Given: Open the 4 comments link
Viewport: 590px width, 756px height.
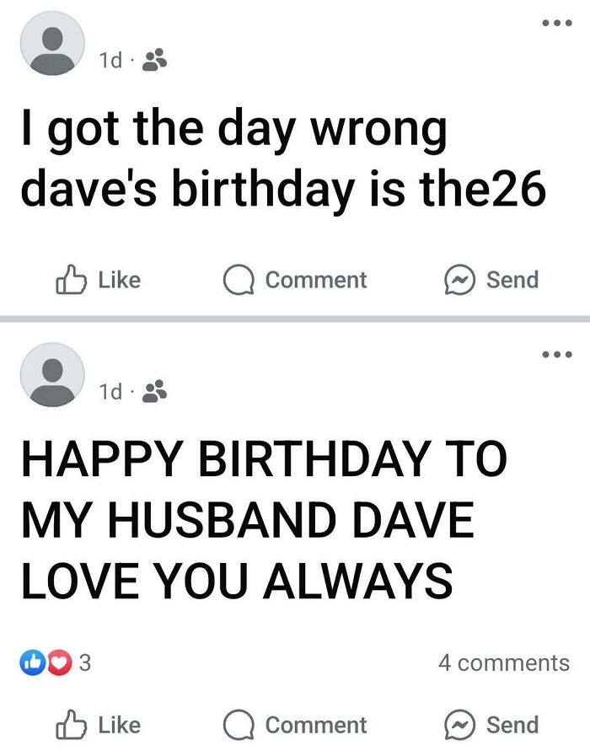Looking at the screenshot, I should pyautogui.click(x=504, y=663).
